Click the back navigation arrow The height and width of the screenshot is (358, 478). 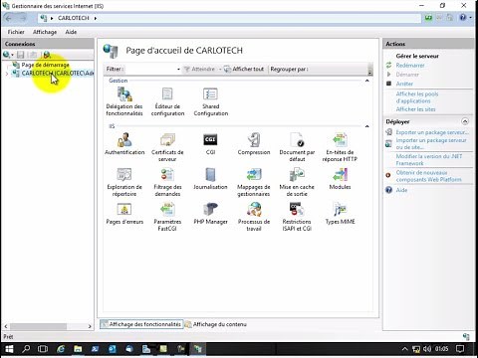click(x=9, y=18)
